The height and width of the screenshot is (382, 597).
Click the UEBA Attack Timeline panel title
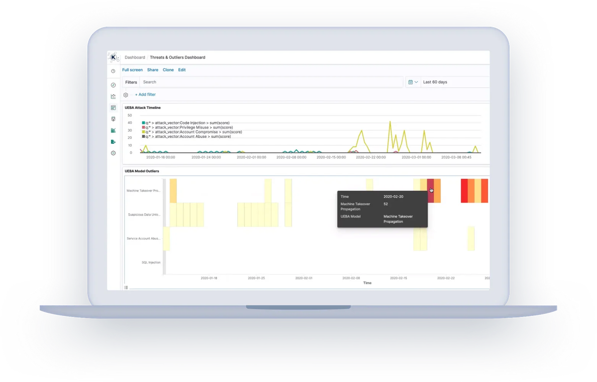point(143,108)
